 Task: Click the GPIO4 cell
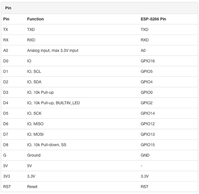146,82
